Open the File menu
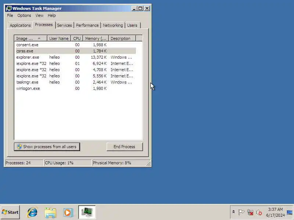Screen dimensions: 294x220 pyautogui.click(x=10, y=15)
